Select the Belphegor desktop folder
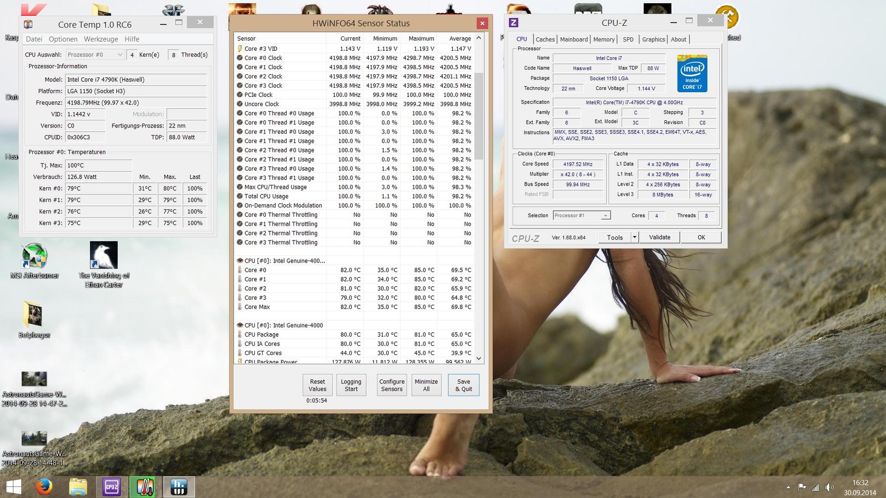The height and width of the screenshot is (498, 886). [34, 319]
